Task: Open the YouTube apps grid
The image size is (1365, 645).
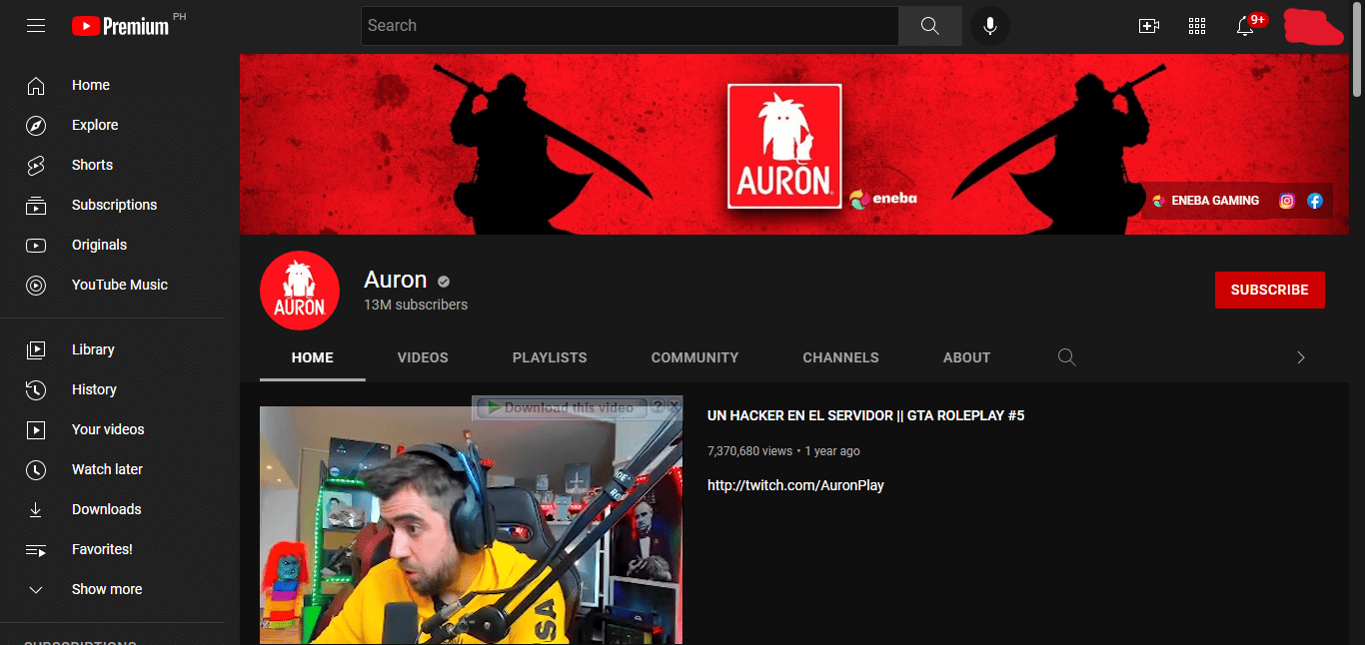Action: (x=1197, y=26)
